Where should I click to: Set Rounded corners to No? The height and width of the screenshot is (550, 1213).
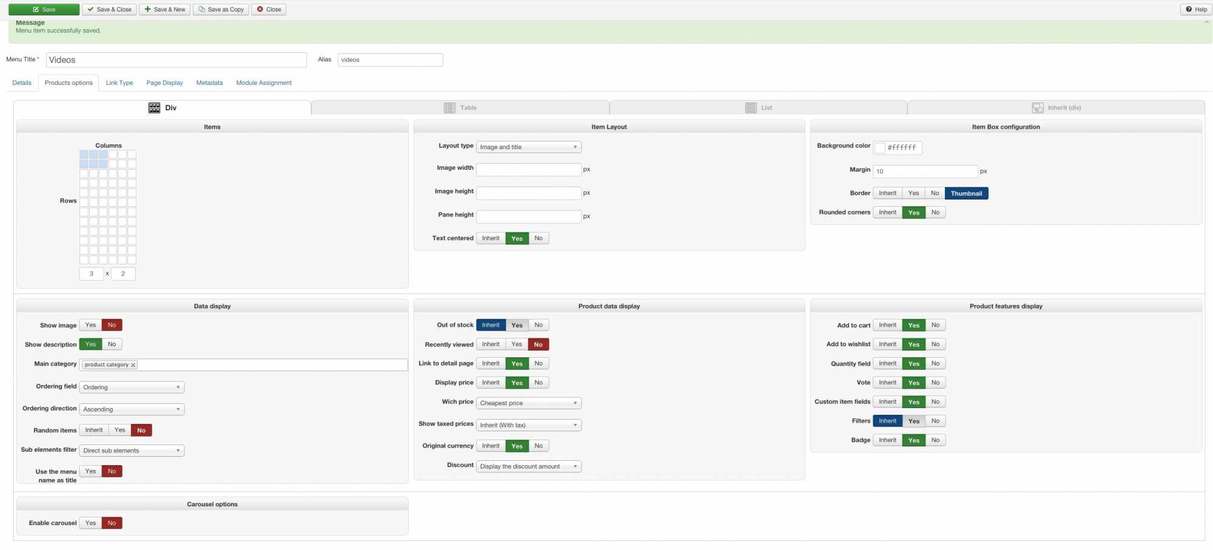click(936, 213)
